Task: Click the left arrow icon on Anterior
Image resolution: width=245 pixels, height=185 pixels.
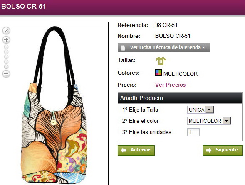Action: tap(124, 150)
